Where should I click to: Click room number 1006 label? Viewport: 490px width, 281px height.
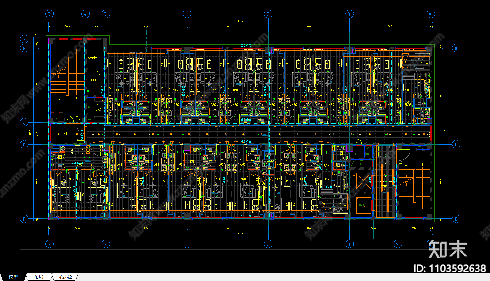pos(294,90)
